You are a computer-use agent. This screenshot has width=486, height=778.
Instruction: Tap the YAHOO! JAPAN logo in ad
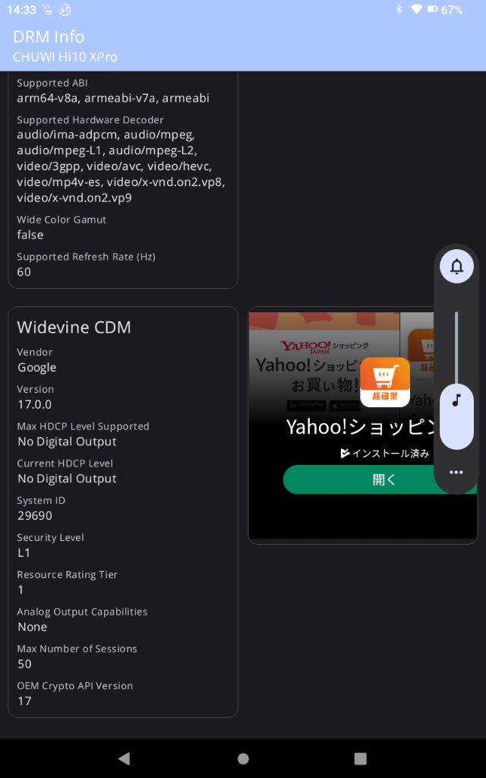pyautogui.click(x=305, y=346)
